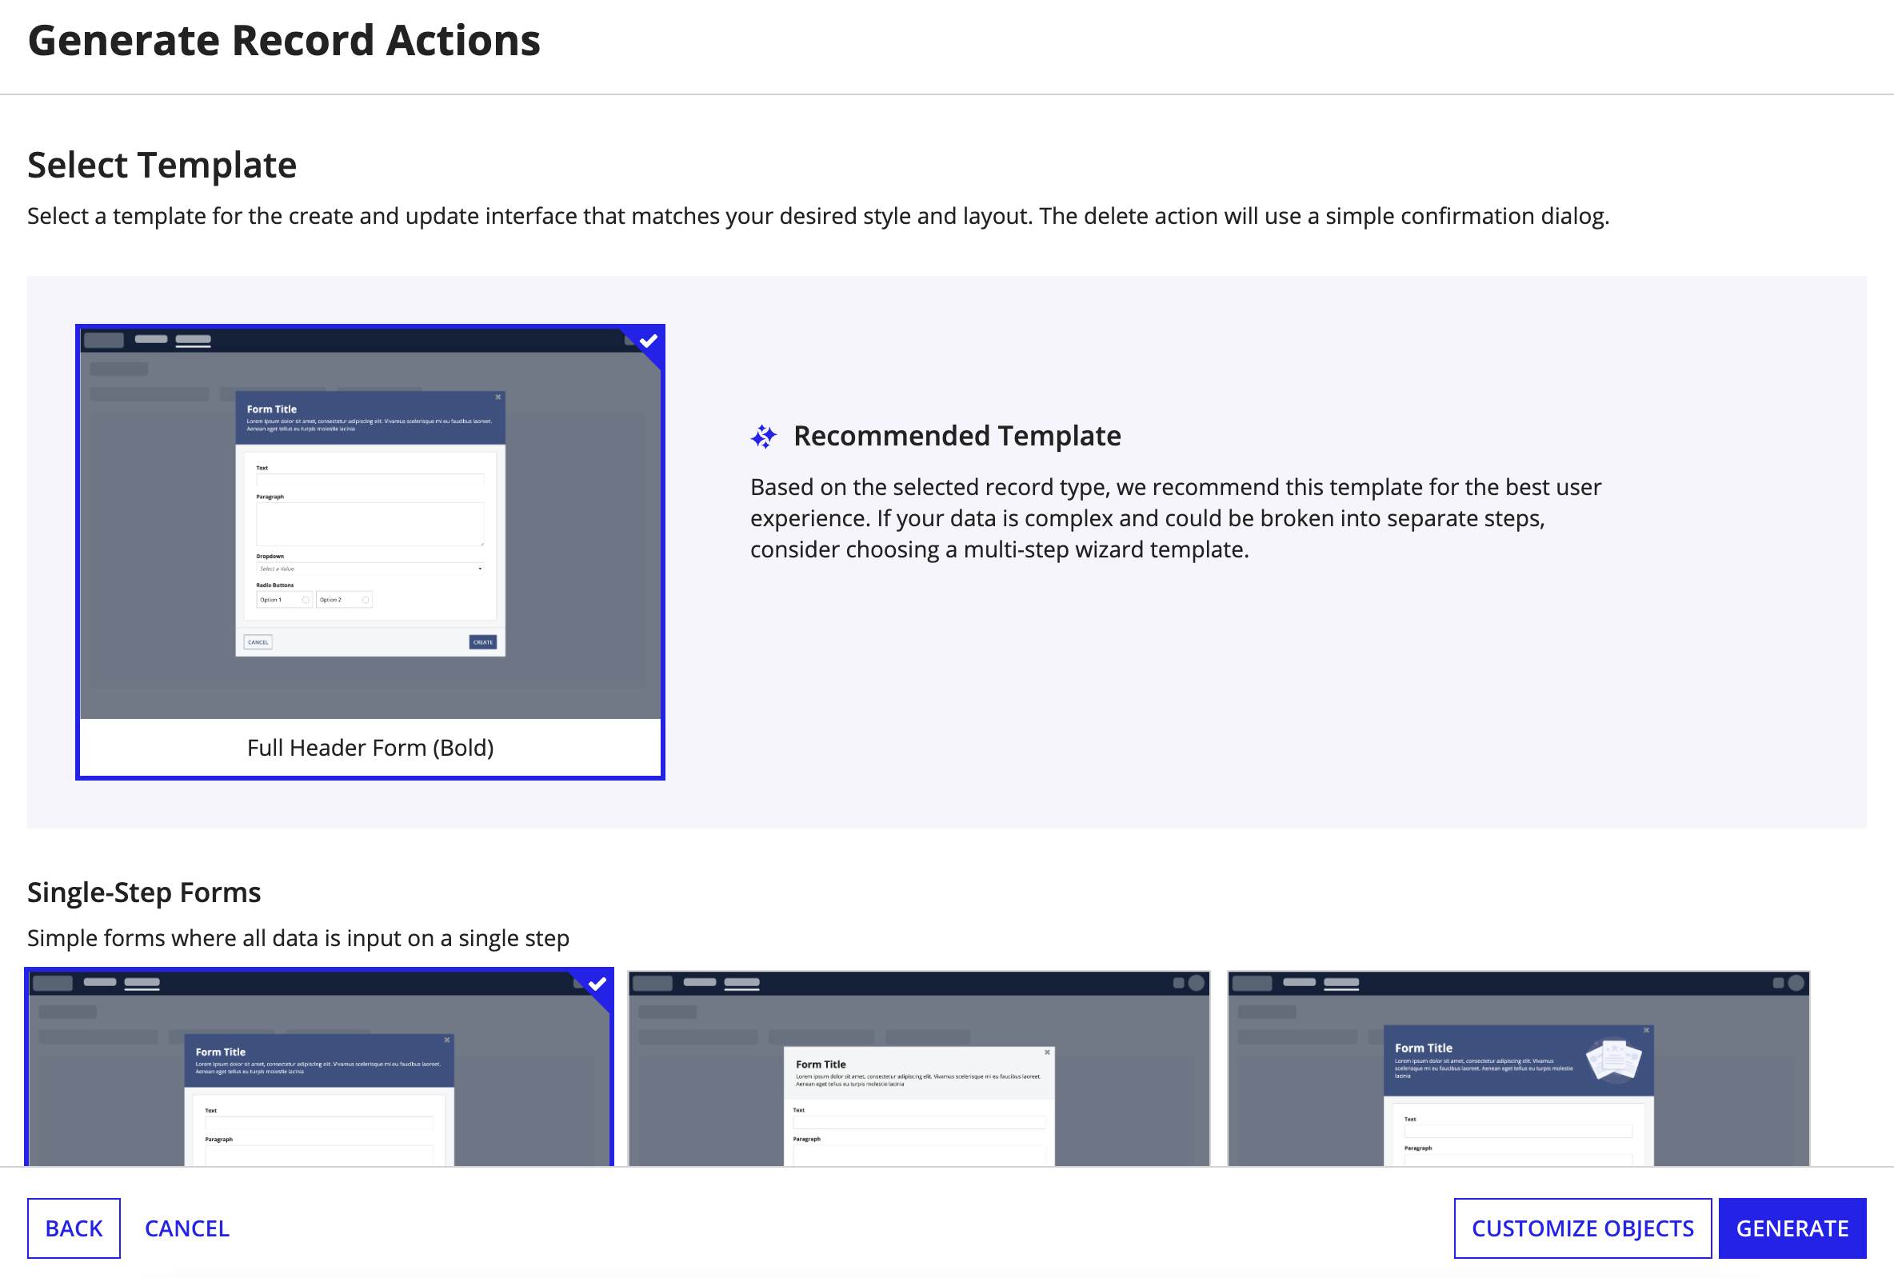Click the GENERATE button
Screen dimensions: 1894x1278
point(1792,1228)
